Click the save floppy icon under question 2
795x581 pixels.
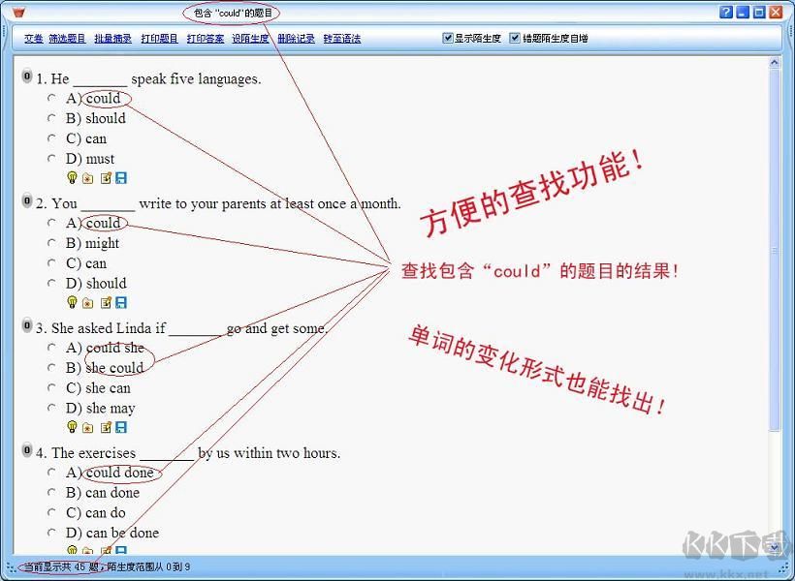point(120,303)
